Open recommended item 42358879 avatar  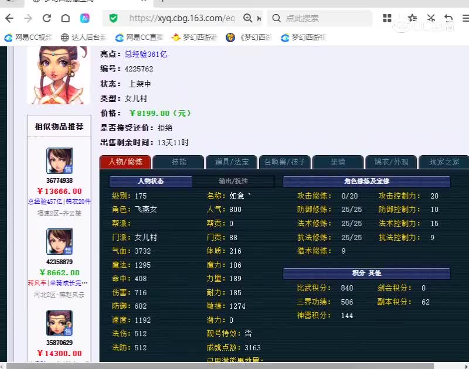pyautogui.click(x=59, y=242)
